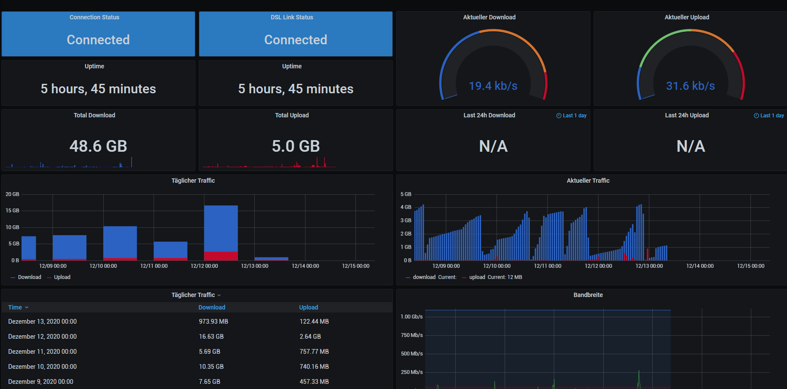Viewport: 787px width, 389px height.
Task: Click the left Uptime 5 hours, 45 minutes value
Action: (x=98, y=89)
